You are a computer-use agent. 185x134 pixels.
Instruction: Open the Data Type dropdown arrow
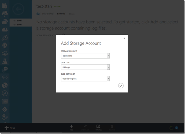click(108, 67)
